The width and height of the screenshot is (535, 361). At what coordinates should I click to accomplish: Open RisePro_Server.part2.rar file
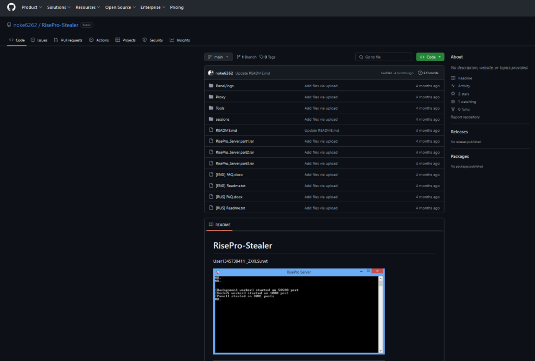click(x=235, y=153)
